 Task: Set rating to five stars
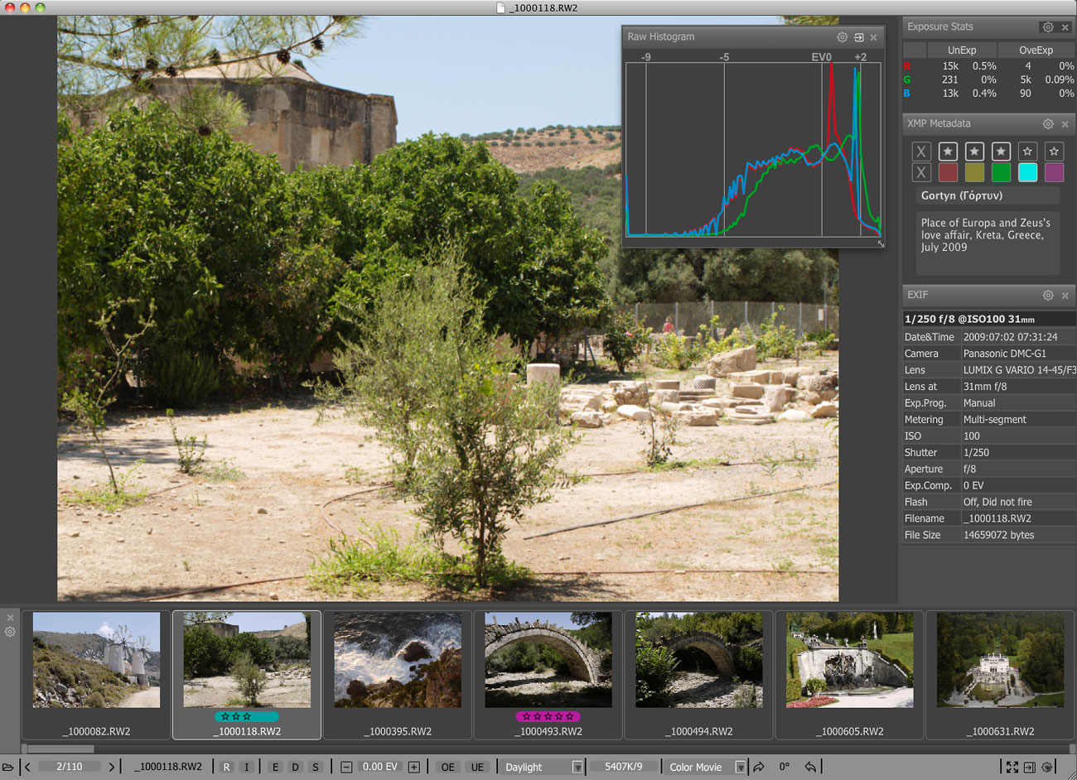click(x=1054, y=152)
